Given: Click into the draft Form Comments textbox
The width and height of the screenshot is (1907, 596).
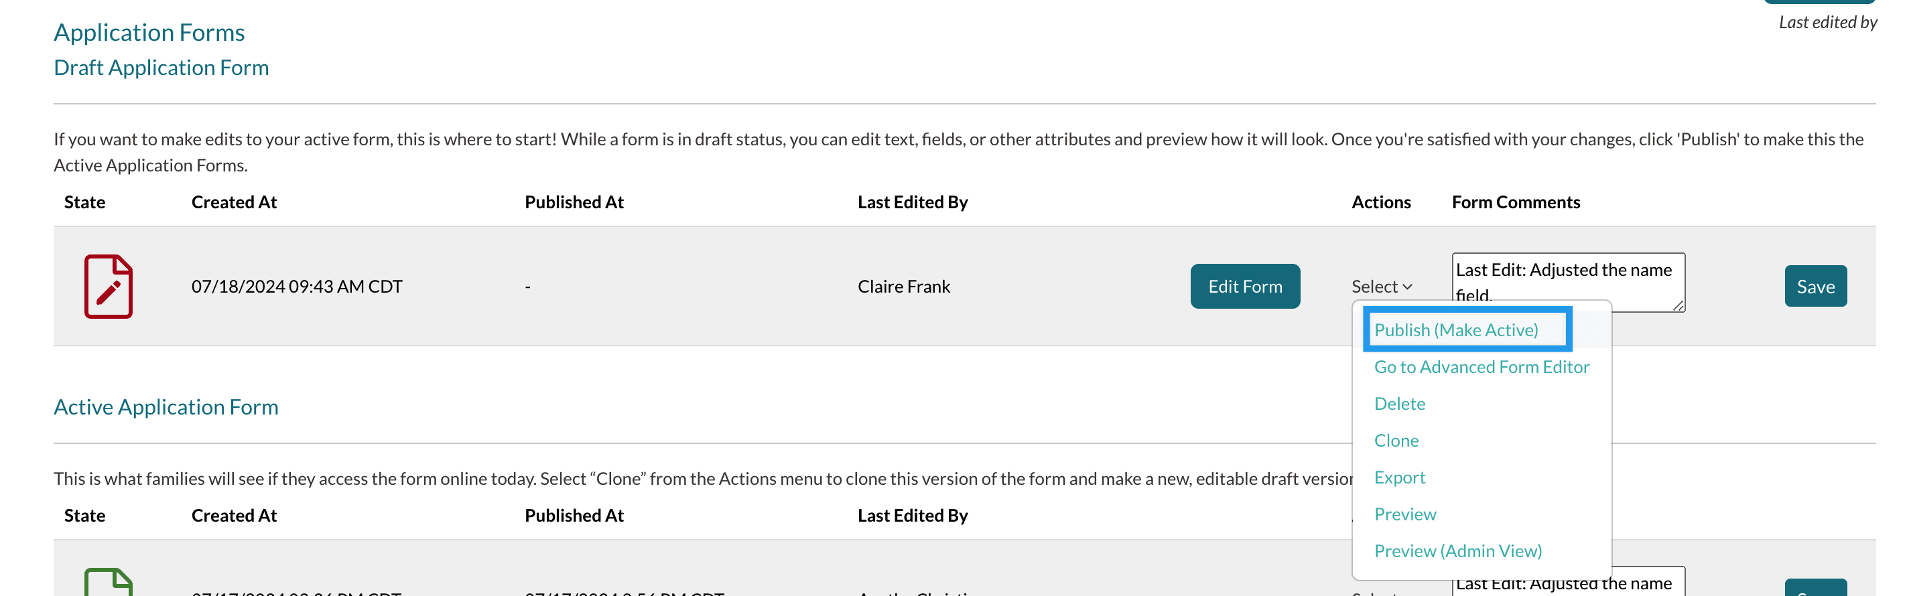Looking at the screenshot, I should (1562, 277).
